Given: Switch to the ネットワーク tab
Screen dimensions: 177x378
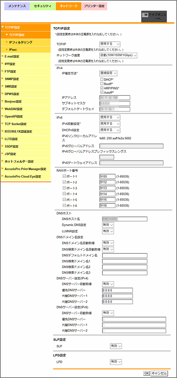Looking at the screenshot, I should tap(68, 6).
